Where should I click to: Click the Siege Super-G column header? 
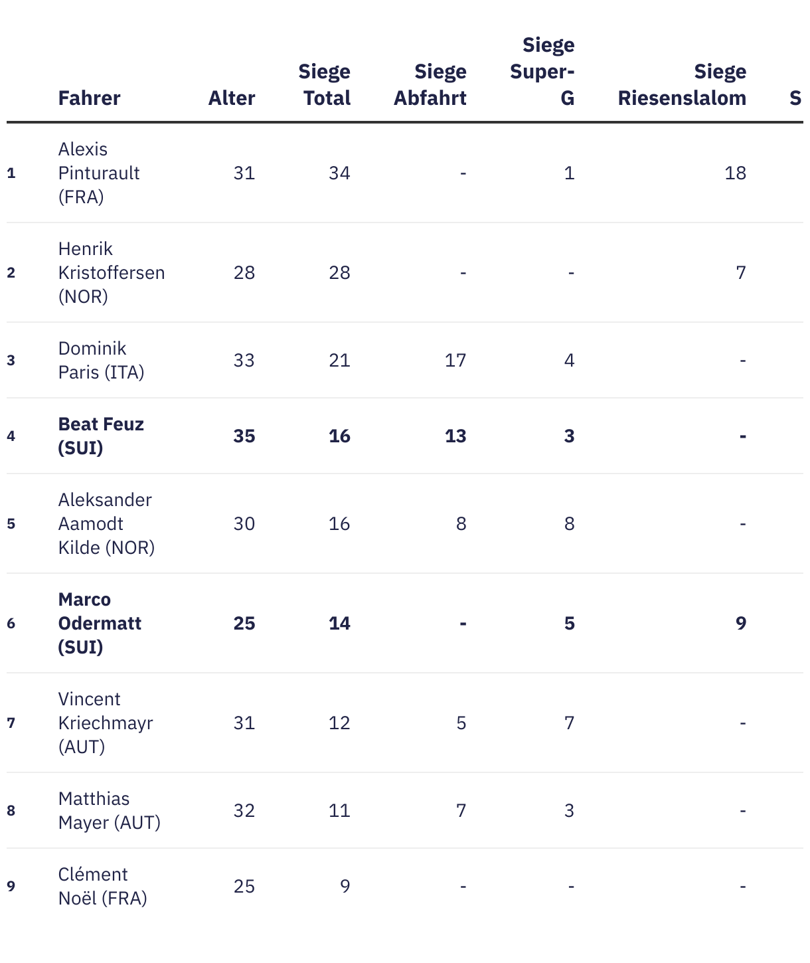[x=542, y=72]
